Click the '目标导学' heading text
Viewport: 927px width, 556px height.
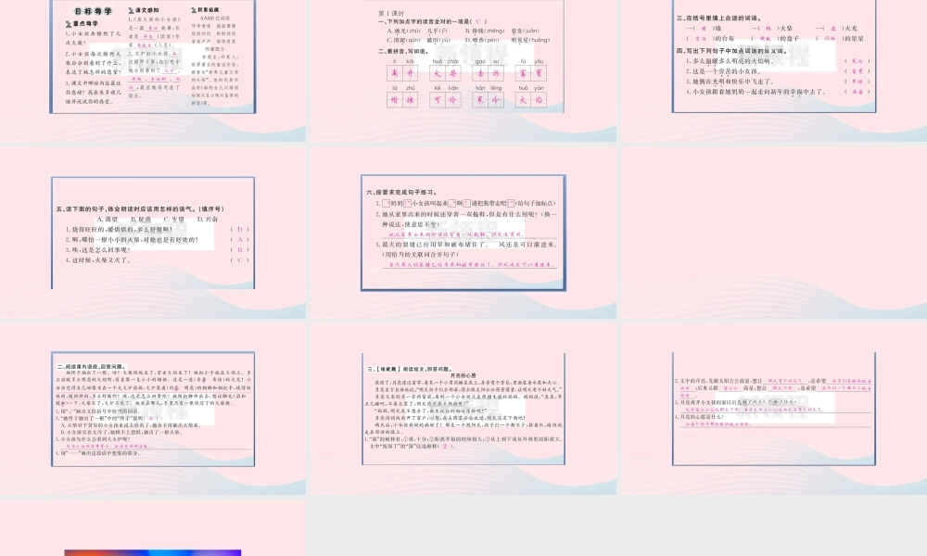coord(94,11)
